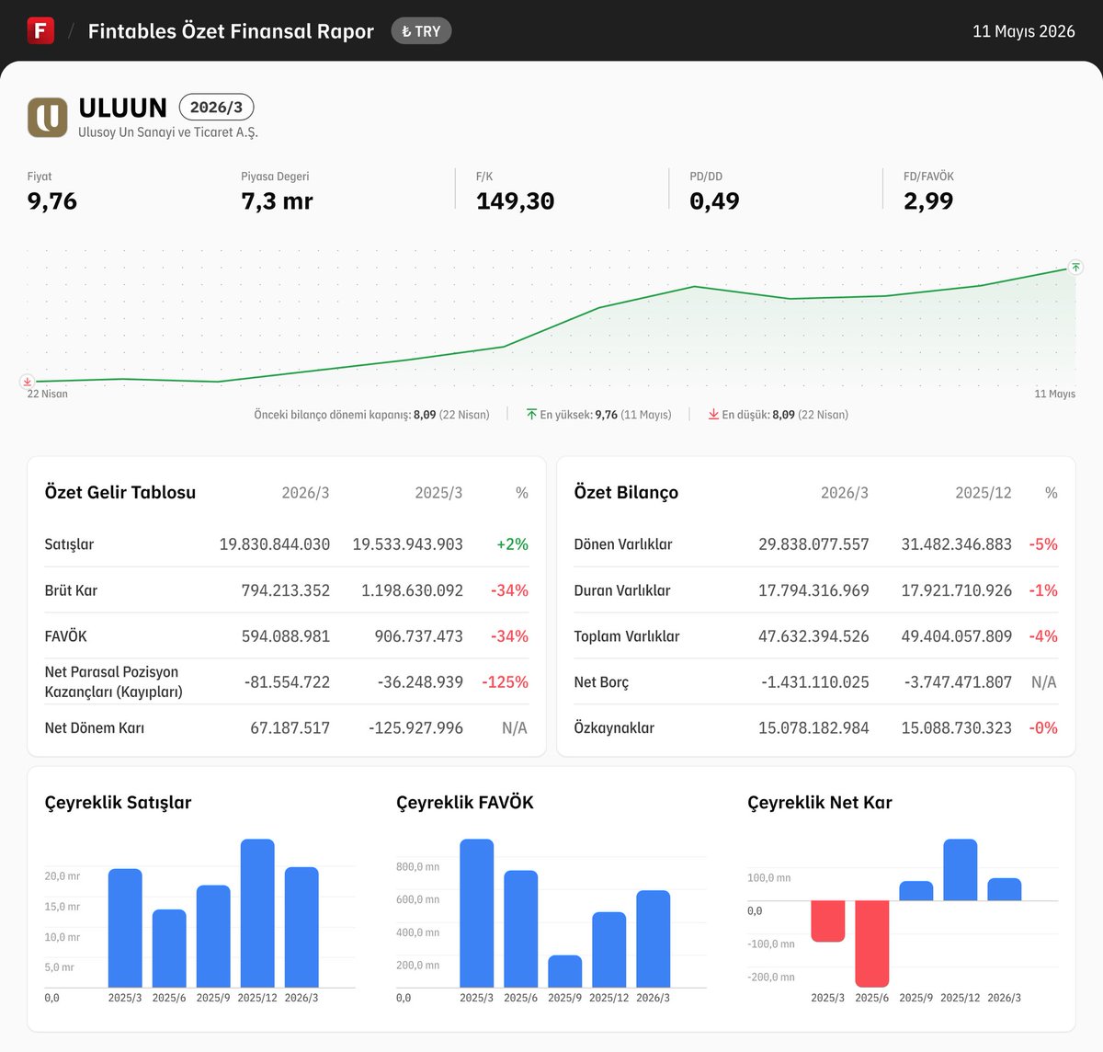
Task: Select the 2026/3 period pill
Action: (216, 107)
